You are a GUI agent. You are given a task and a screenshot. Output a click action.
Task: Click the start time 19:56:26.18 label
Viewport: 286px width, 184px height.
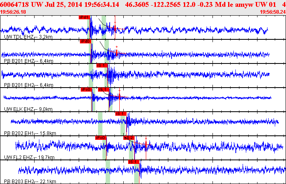13,12
